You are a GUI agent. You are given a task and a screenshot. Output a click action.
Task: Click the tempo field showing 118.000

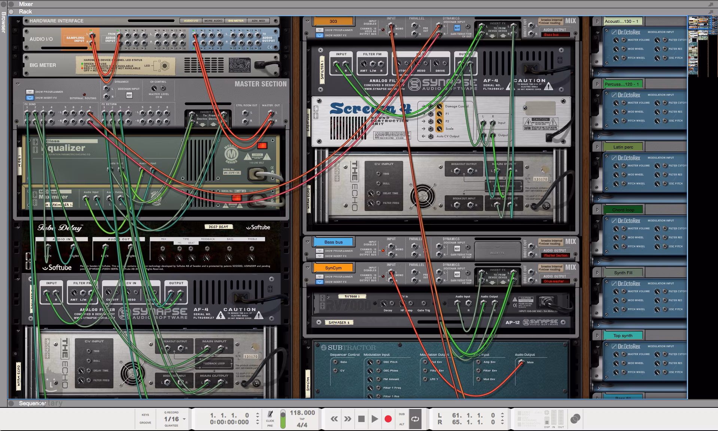pos(302,413)
